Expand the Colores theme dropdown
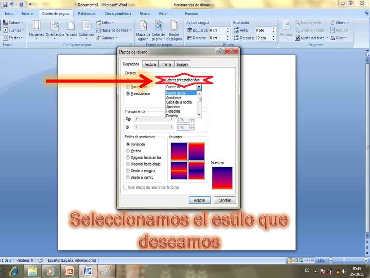This screenshot has height=278, width=370. pos(13,23)
